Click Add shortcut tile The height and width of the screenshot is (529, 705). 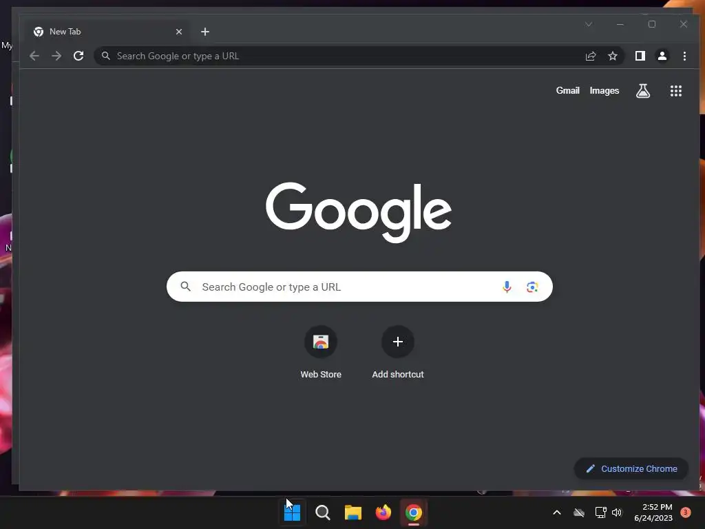(x=397, y=353)
